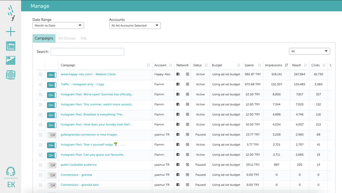Screen dimensions: 342x193
Task: Click the plus icon in the sidebar
Action: tap(11, 32)
